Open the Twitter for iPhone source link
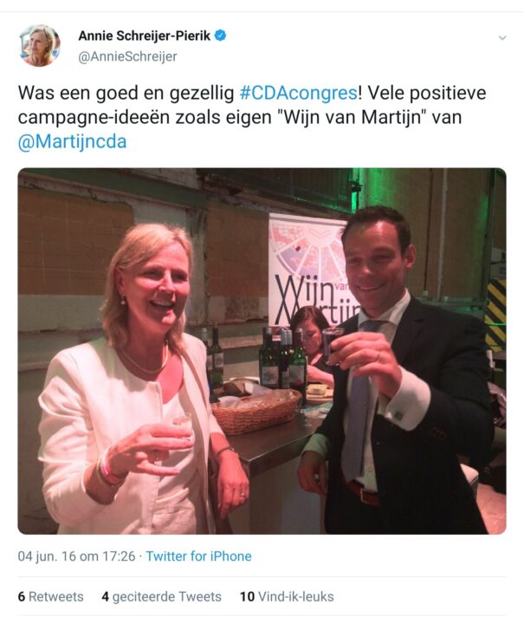Viewport: 524px width, 624px height. click(x=199, y=556)
